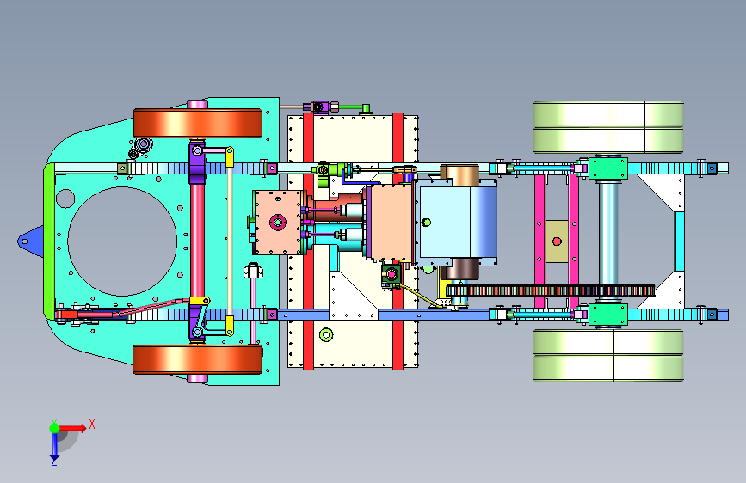Select the thin vertical steering tie rod
The height and width of the screenshot is (483, 746).
tap(230, 241)
